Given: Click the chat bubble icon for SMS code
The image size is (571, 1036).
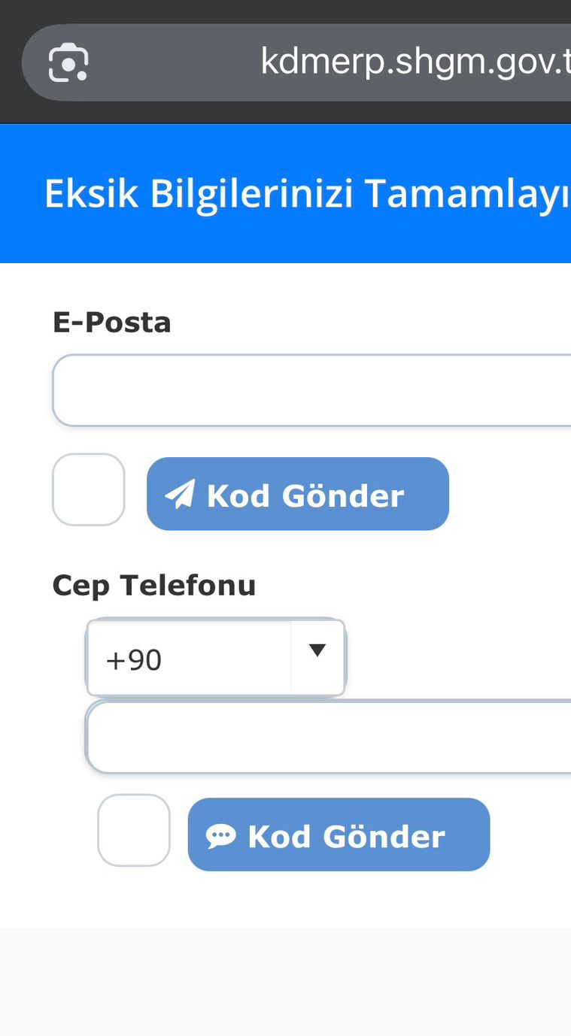Looking at the screenshot, I should point(220,835).
